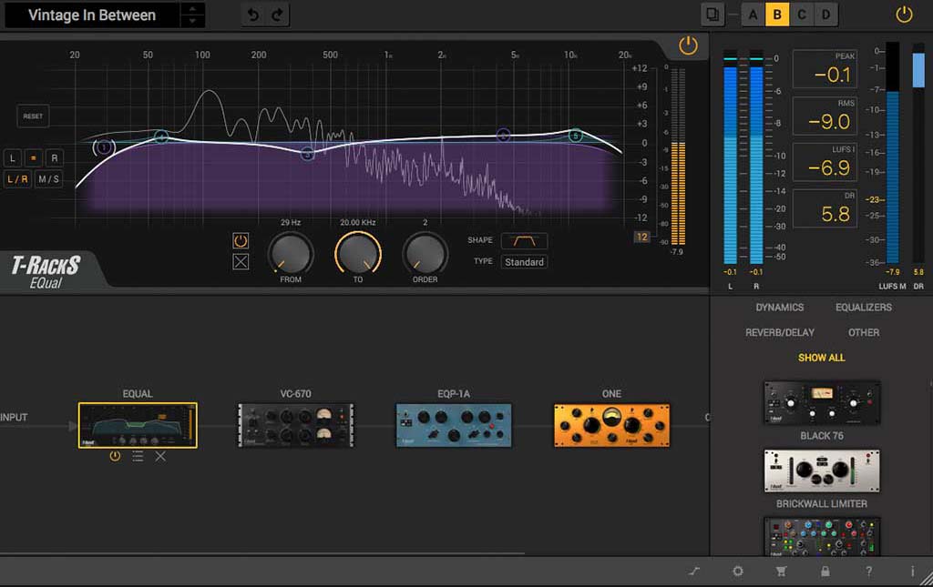This screenshot has width=933, height=587.
Task: Select the DYNAMICS category tab
Action: [x=779, y=308]
